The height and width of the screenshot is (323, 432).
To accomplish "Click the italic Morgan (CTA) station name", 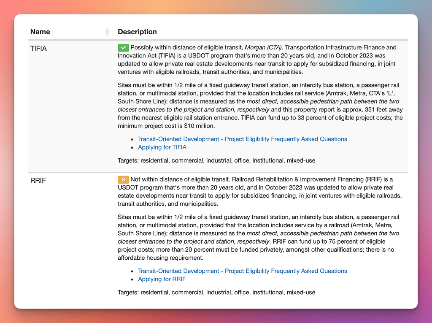I will (263, 47).
